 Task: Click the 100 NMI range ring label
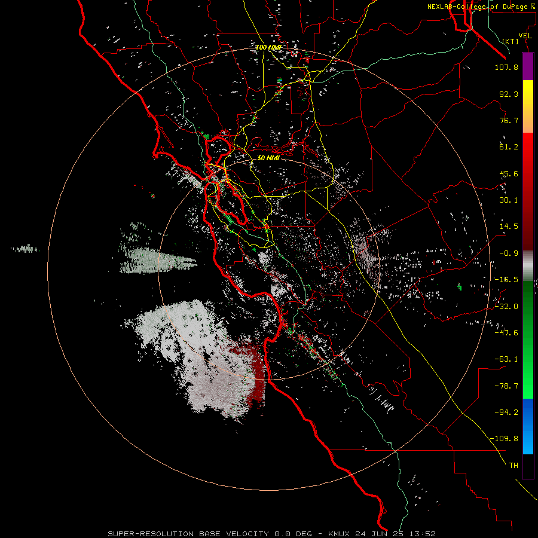pyautogui.click(x=268, y=47)
